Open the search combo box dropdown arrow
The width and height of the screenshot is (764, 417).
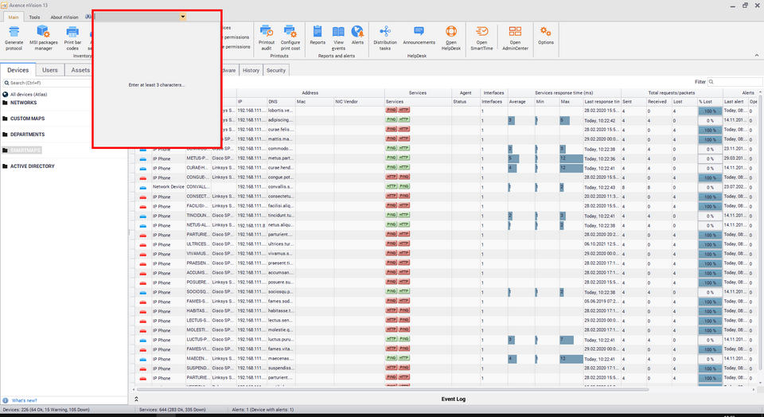183,16
